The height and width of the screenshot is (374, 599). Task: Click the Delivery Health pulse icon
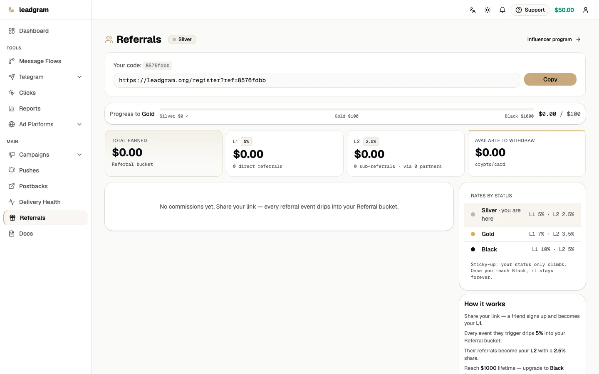pos(12,202)
